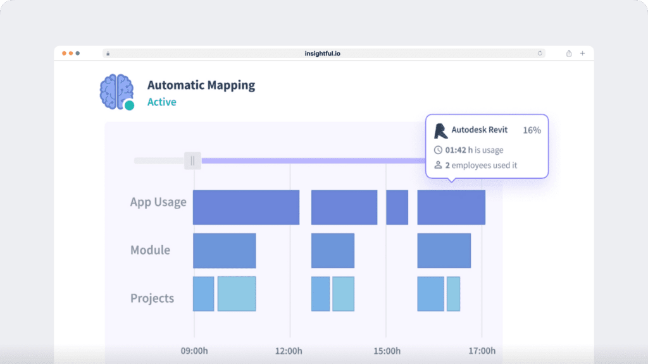Click the 09:00h time label

[x=194, y=351]
